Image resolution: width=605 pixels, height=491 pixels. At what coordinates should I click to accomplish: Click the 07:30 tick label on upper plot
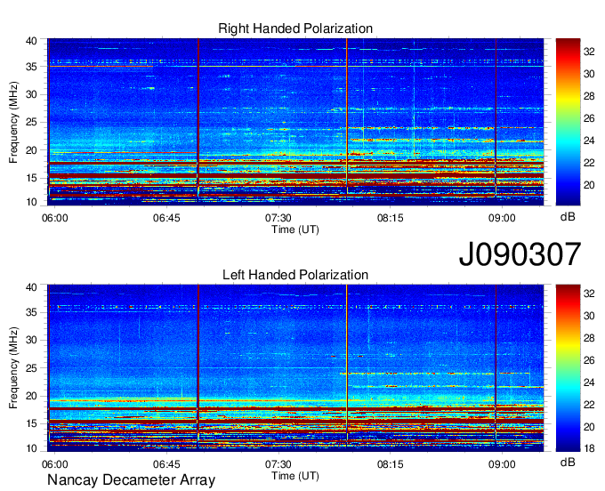pyautogui.click(x=278, y=218)
